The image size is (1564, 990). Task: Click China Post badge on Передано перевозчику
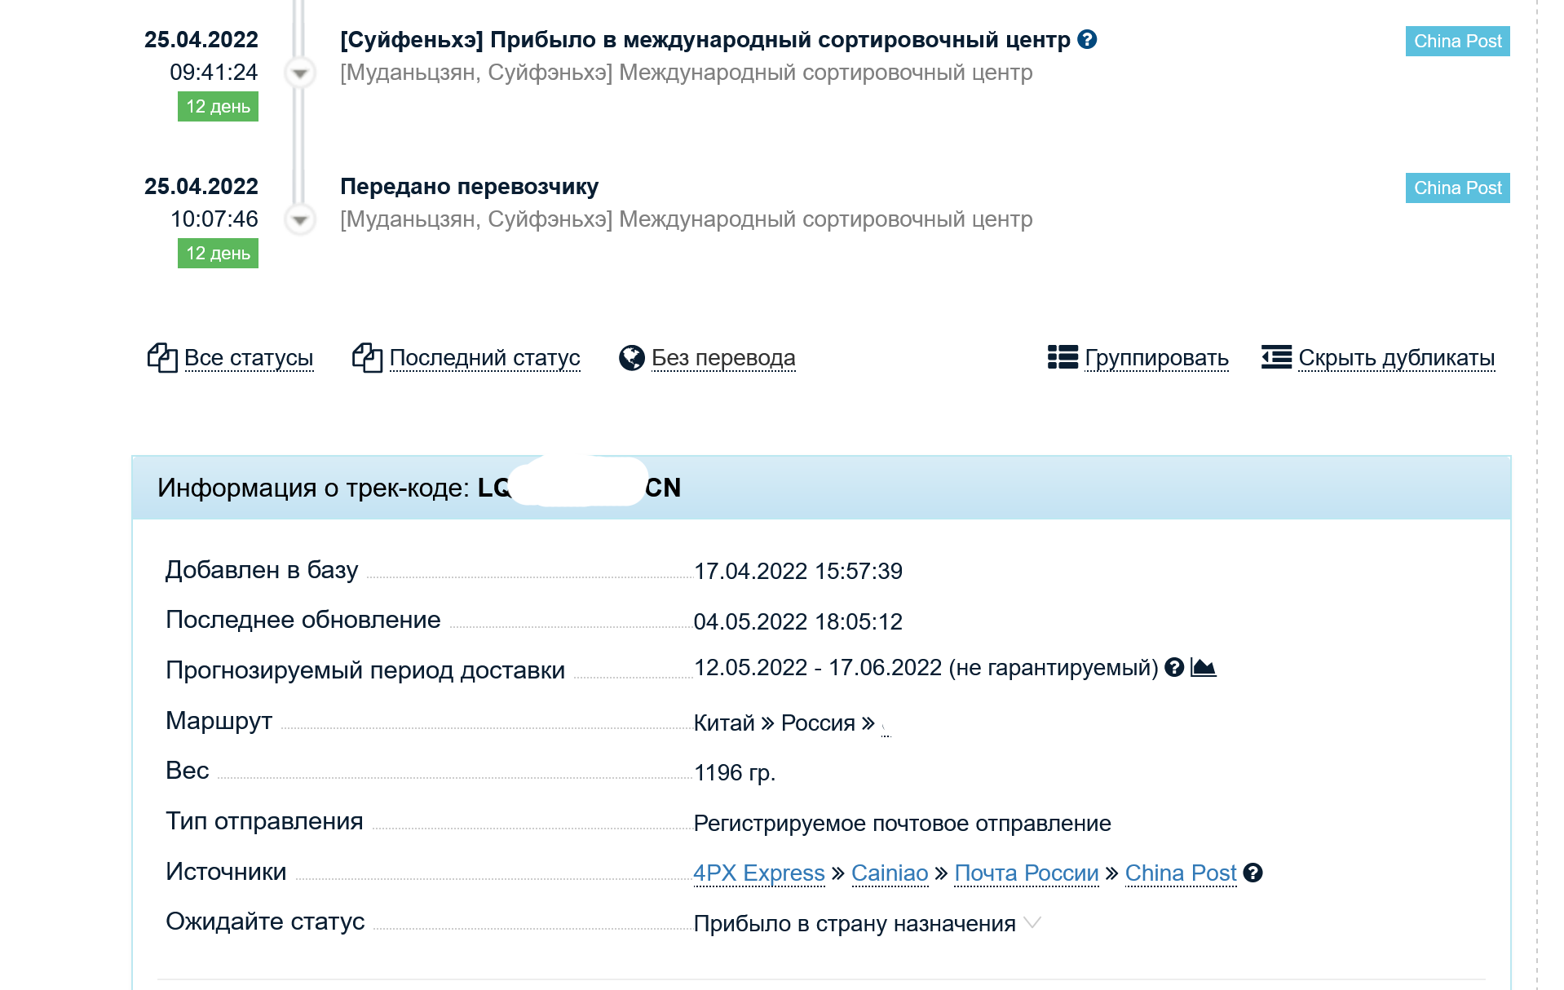click(x=1457, y=188)
